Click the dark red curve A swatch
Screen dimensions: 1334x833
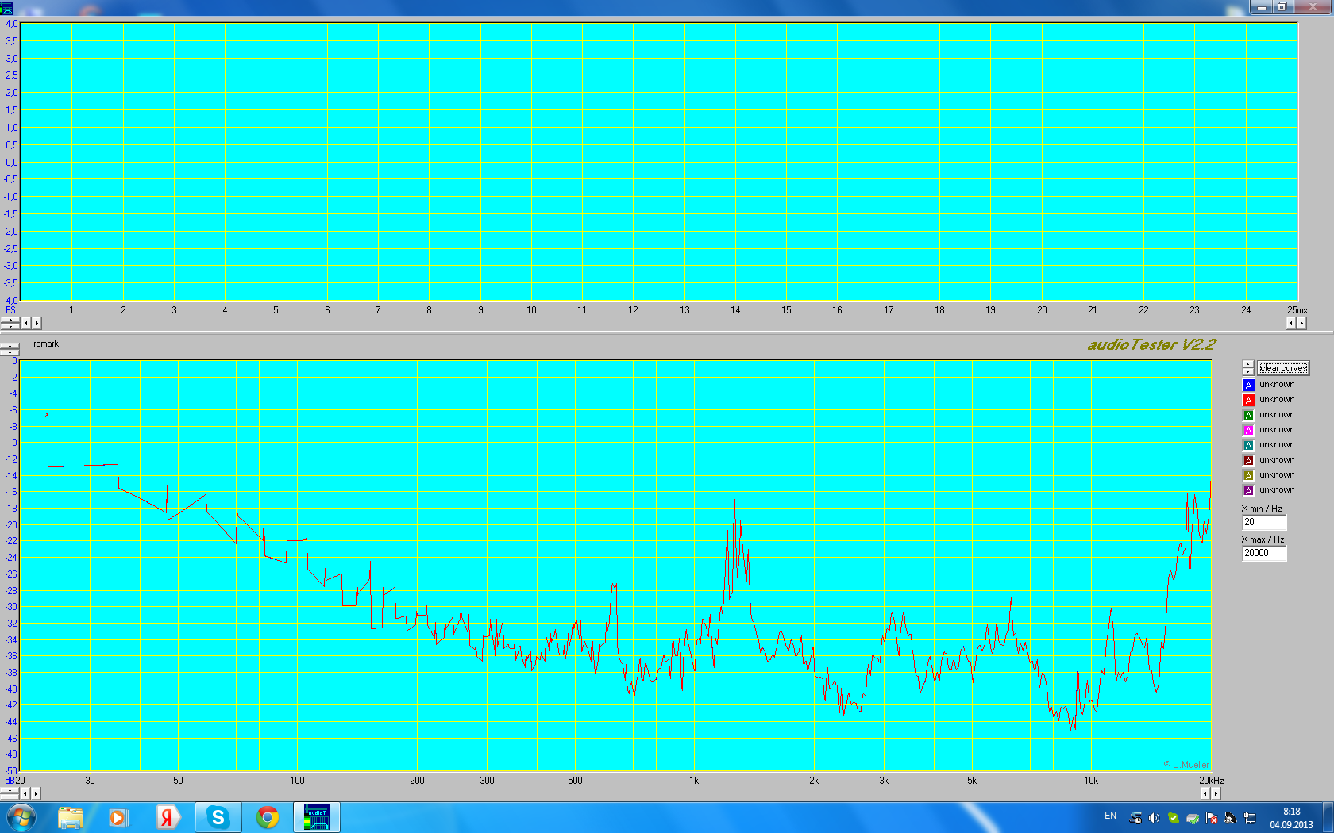click(1248, 460)
